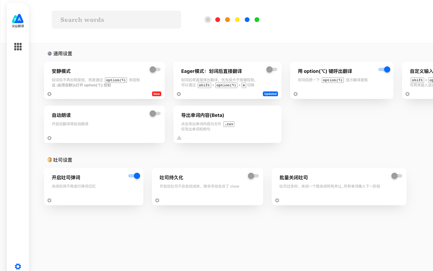The width and height of the screenshot is (433, 271).
Task: Enable the 安静模式 toggle
Action: pyautogui.click(x=155, y=69)
